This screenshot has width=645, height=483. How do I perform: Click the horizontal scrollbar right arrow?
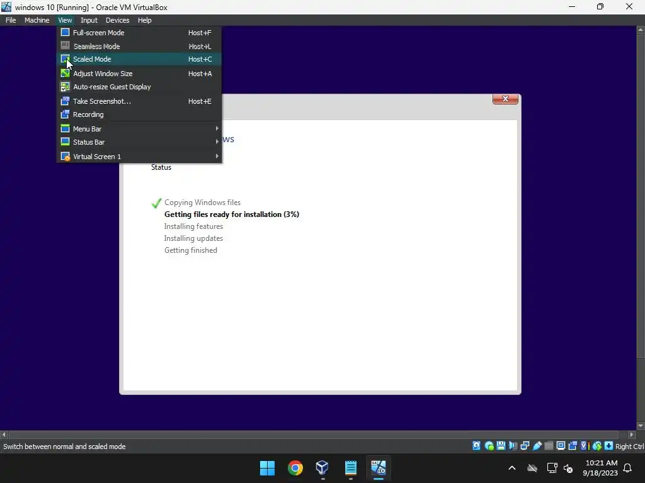point(632,435)
